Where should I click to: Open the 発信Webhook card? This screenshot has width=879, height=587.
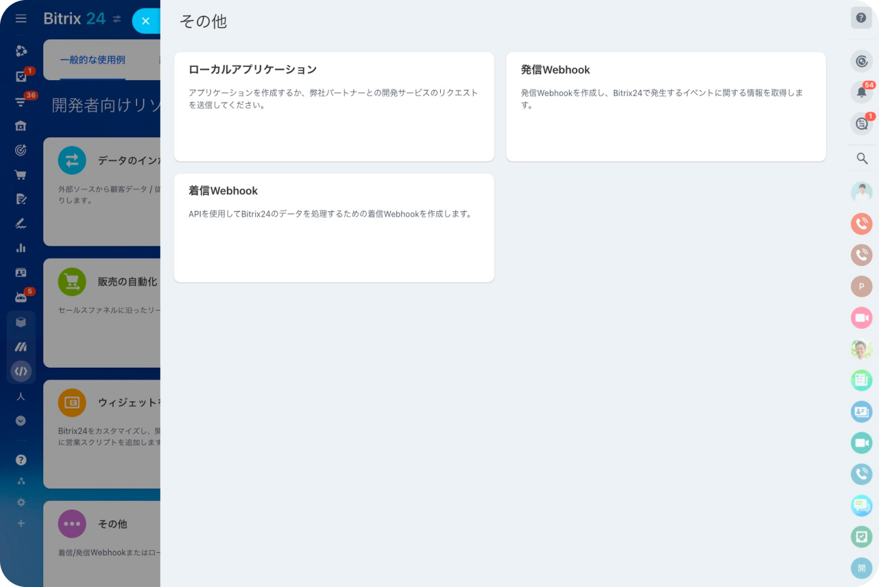point(665,106)
